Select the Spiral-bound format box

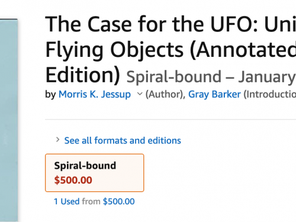click(x=95, y=173)
